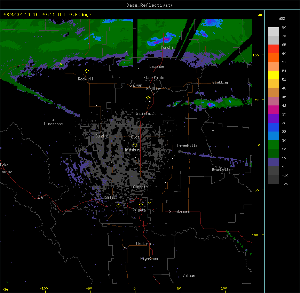This screenshot has width=300, height=293.
Task: Click the magenta storm core near Ponoka
Action: tap(166, 39)
